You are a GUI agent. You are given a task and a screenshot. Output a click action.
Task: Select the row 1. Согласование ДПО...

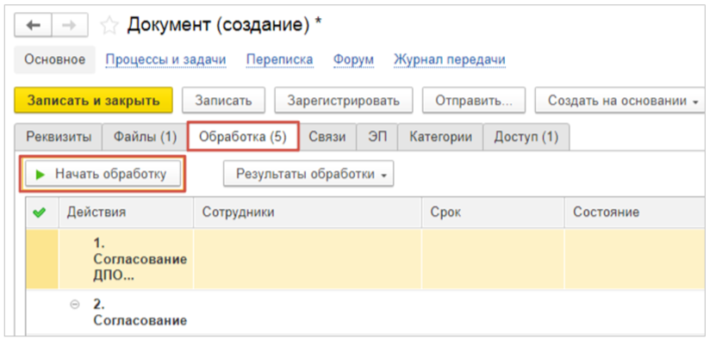[x=365, y=258]
